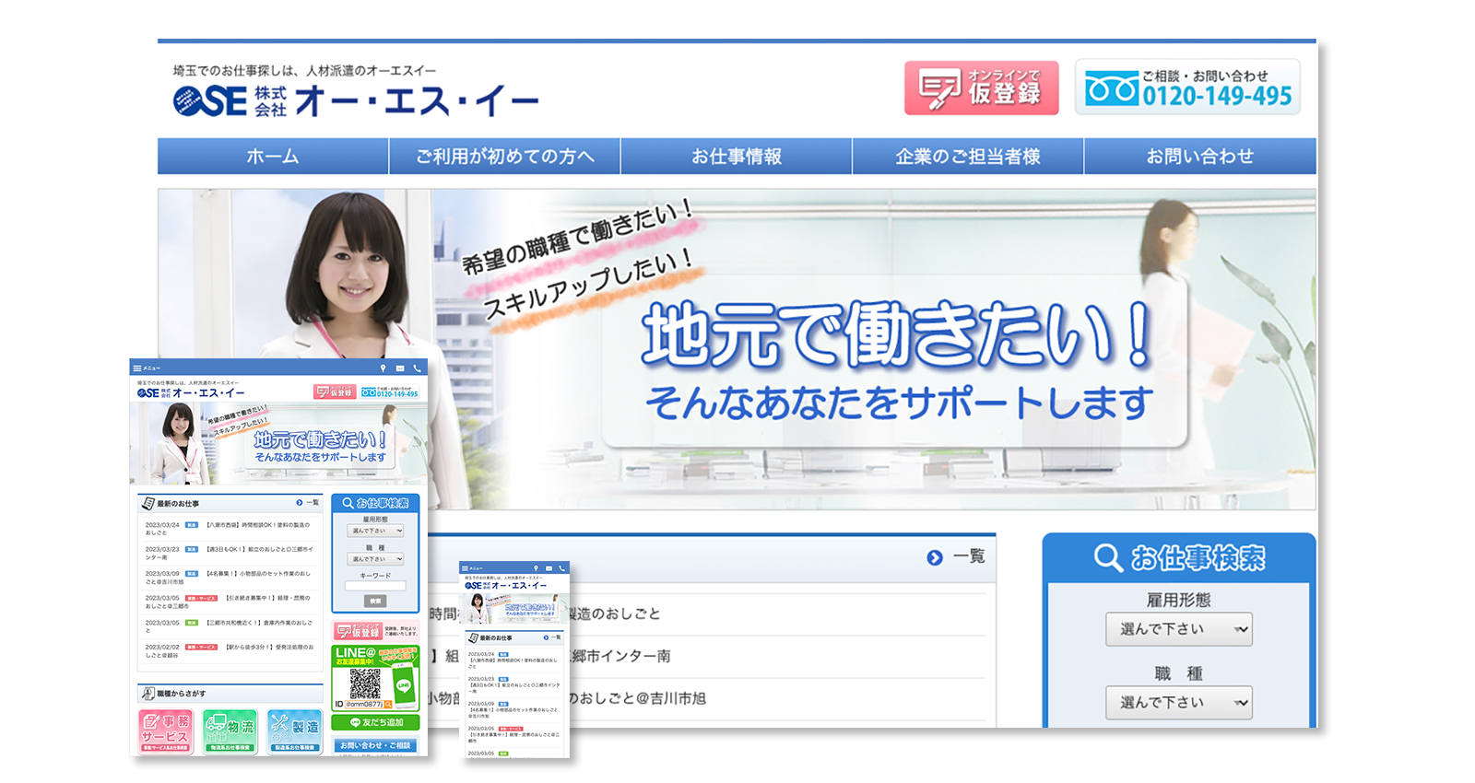
Task: Open the 2023/03/23 週3日もOK job in tablet list
Action: click(229, 553)
